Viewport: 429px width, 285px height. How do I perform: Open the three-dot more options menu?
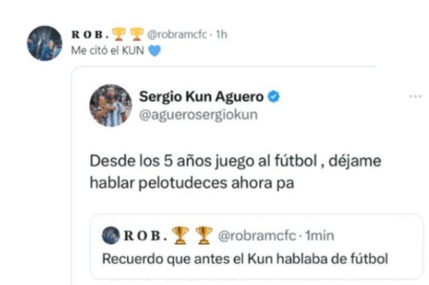pyautogui.click(x=415, y=96)
